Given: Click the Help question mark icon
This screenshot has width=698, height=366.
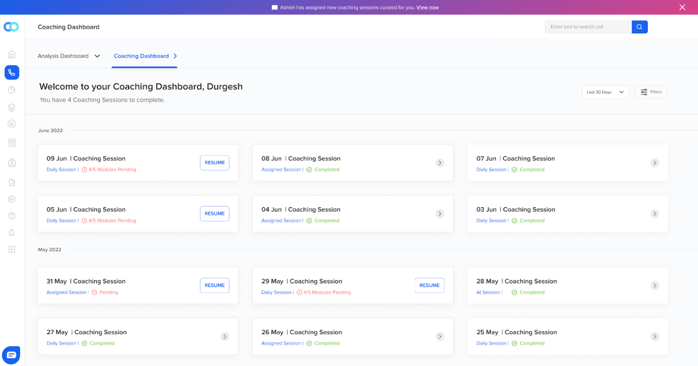Looking at the screenshot, I should pos(12,215).
